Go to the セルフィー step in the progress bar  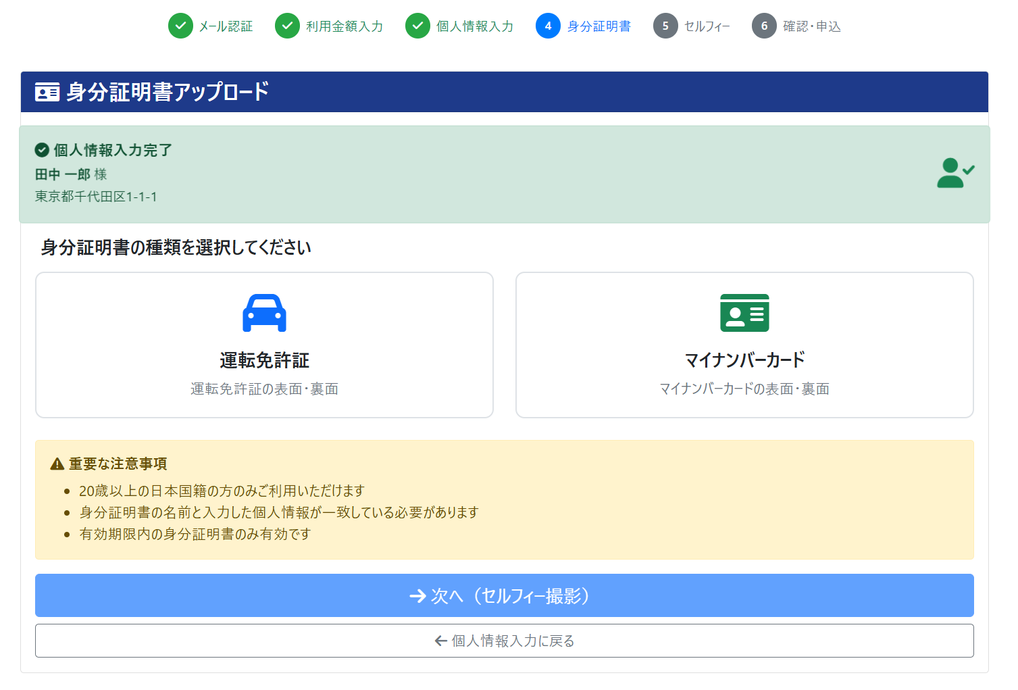[x=664, y=26]
